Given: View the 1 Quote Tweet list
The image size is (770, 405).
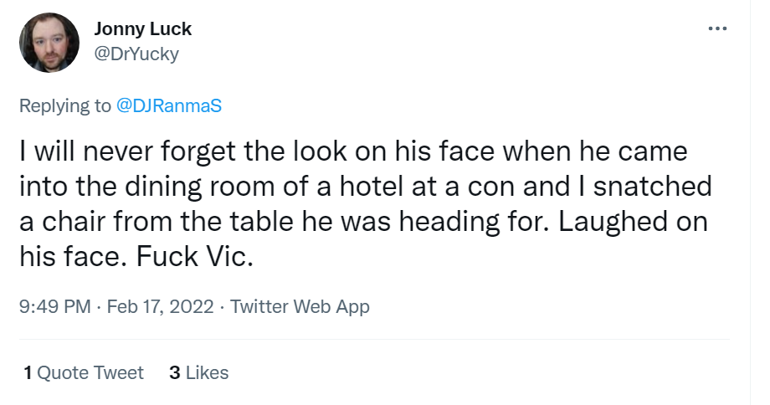Looking at the screenshot, I should [x=84, y=372].
